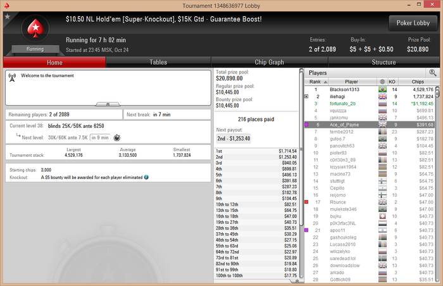Screen dimensions: 443x286
Task: Sort players by the globe country column
Action: pos(382,82)
